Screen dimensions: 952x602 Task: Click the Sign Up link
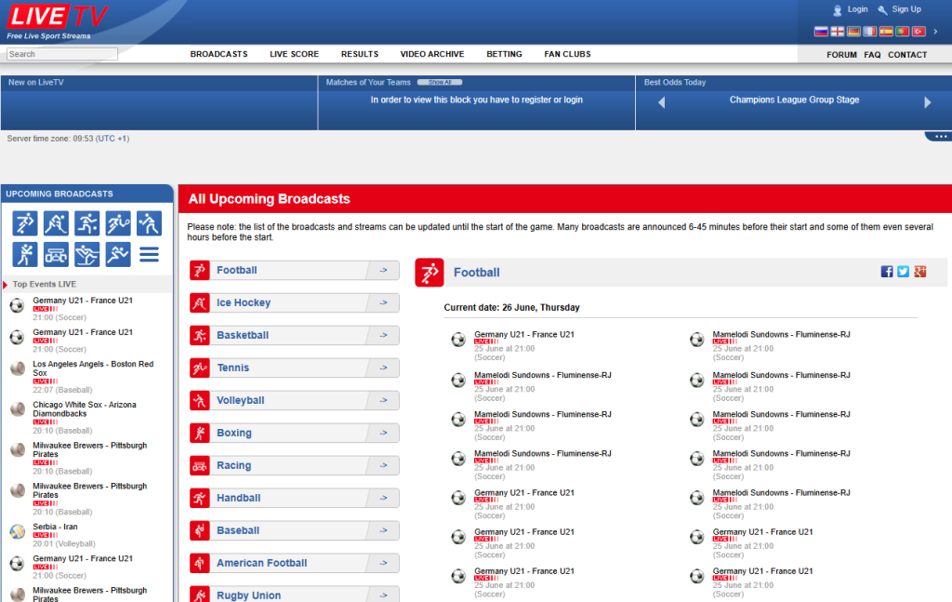tap(906, 9)
